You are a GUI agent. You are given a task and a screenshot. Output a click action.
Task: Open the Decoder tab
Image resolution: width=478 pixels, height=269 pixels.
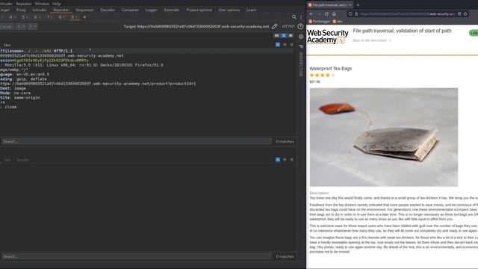tap(108, 10)
